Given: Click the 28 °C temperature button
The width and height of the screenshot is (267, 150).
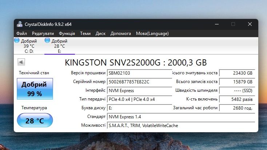Looking at the screenshot, I should point(35,120).
